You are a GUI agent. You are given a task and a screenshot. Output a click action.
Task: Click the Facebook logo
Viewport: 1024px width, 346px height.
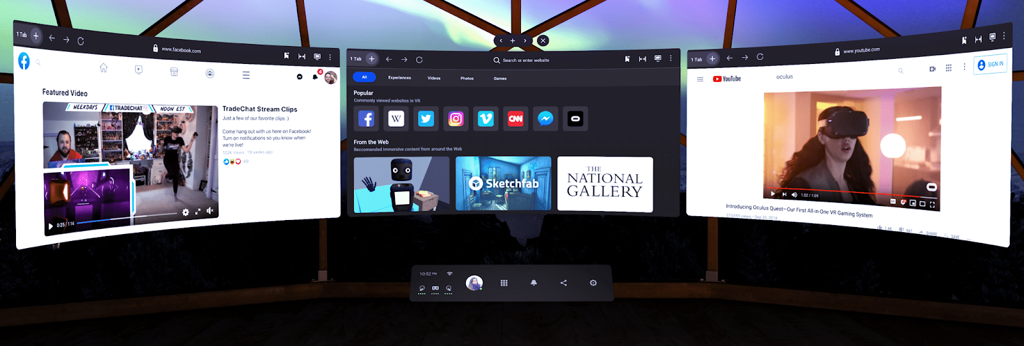[24, 61]
